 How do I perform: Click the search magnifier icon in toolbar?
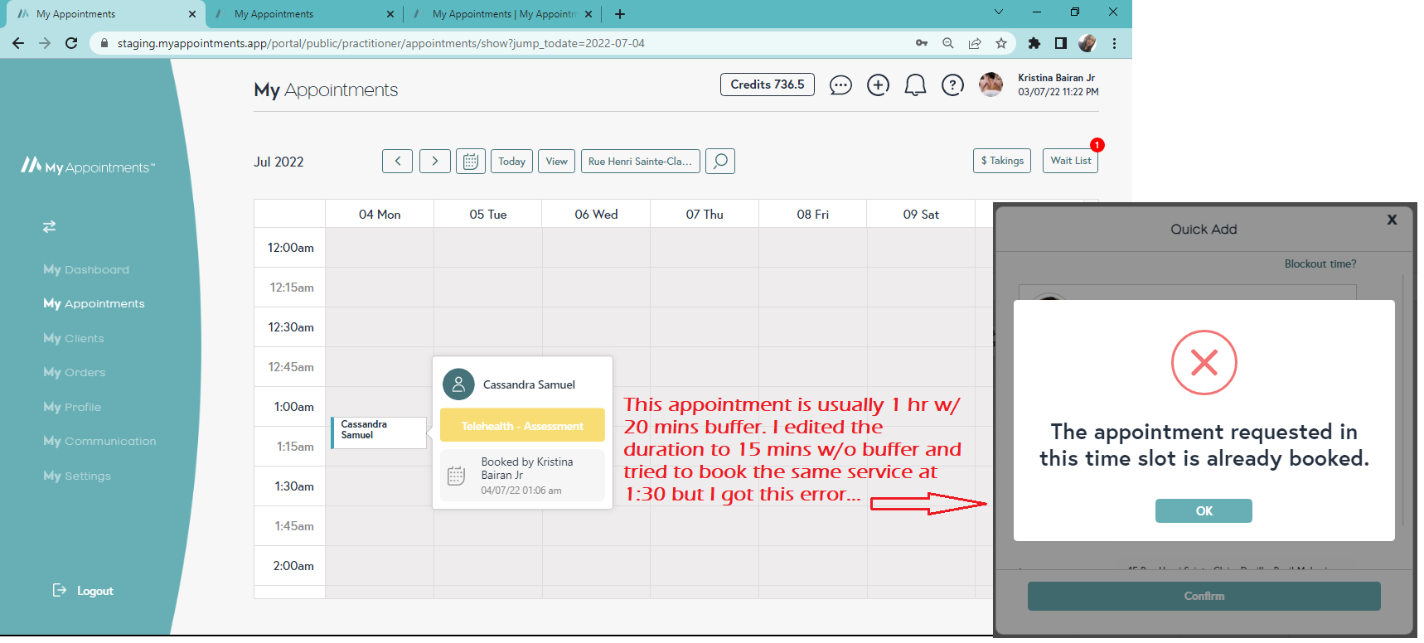[720, 161]
